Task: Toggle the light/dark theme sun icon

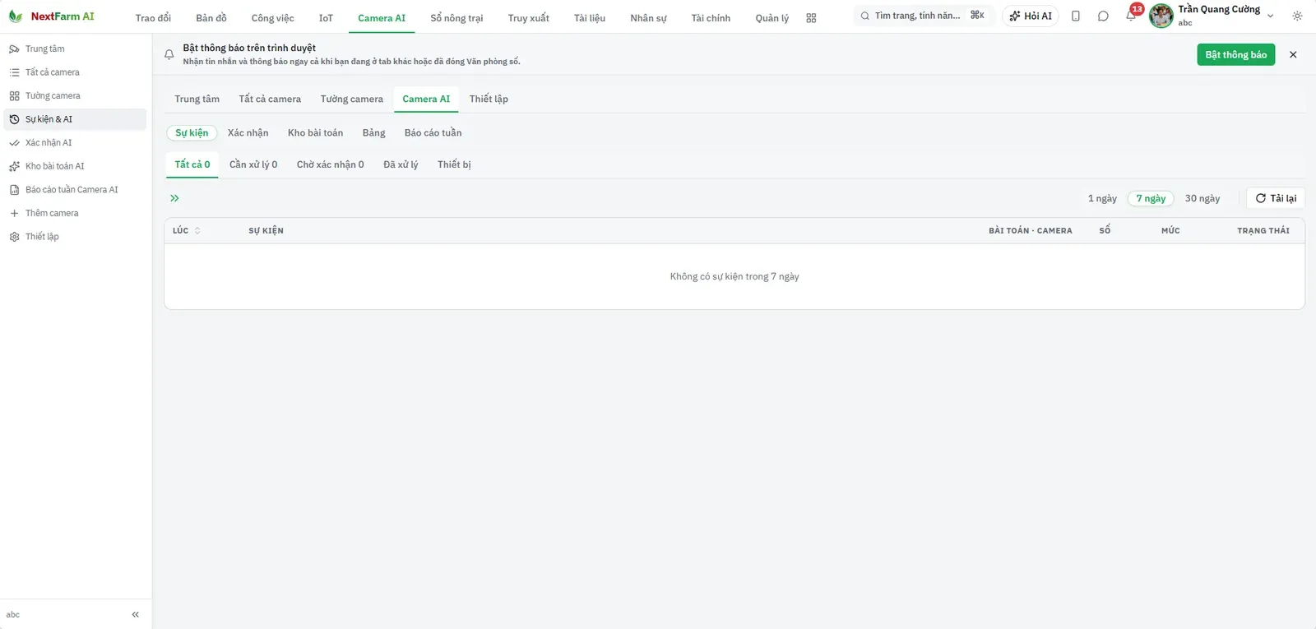Action: (x=1297, y=16)
